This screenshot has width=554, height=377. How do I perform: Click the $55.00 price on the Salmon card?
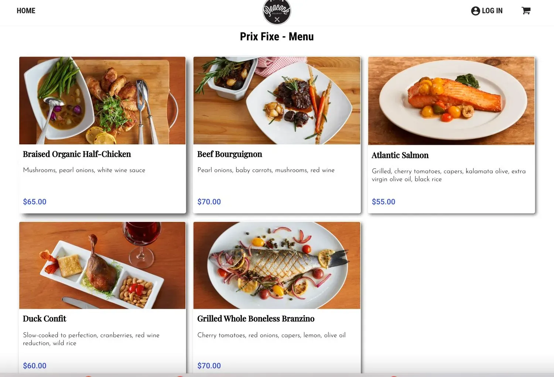coord(383,202)
